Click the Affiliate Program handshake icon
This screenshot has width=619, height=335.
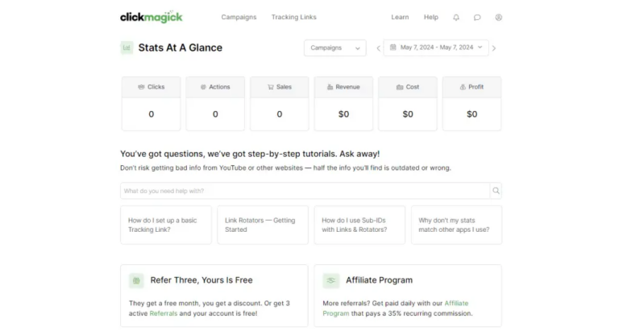pyautogui.click(x=330, y=281)
